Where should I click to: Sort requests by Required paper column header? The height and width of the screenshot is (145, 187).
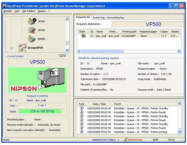tap(148, 32)
